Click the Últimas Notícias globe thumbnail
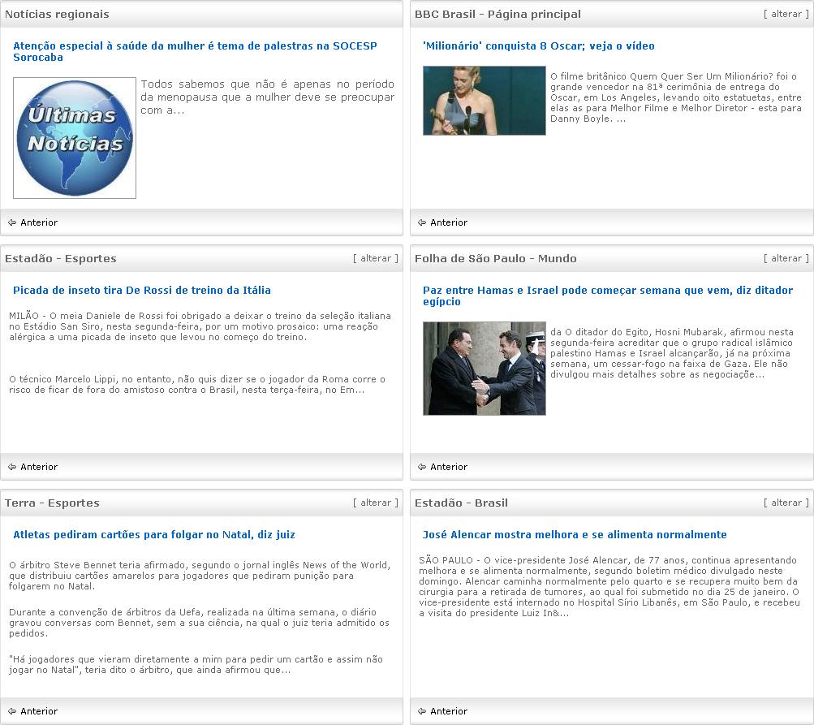The height and width of the screenshot is (725, 814). click(75, 138)
